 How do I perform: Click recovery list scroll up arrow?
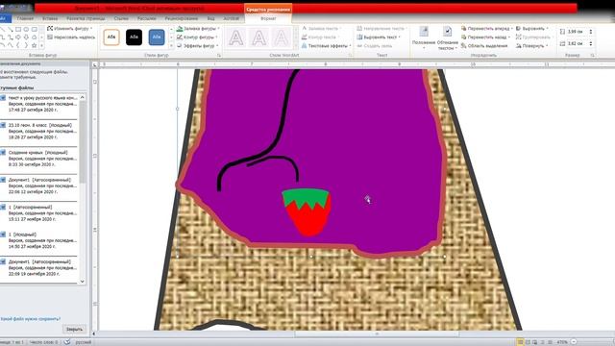click(83, 97)
